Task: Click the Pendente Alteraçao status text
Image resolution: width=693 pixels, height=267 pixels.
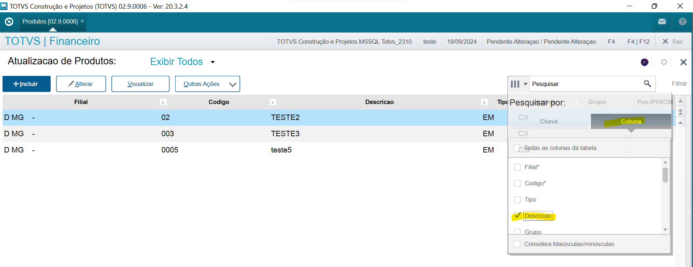Action: (541, 42)
